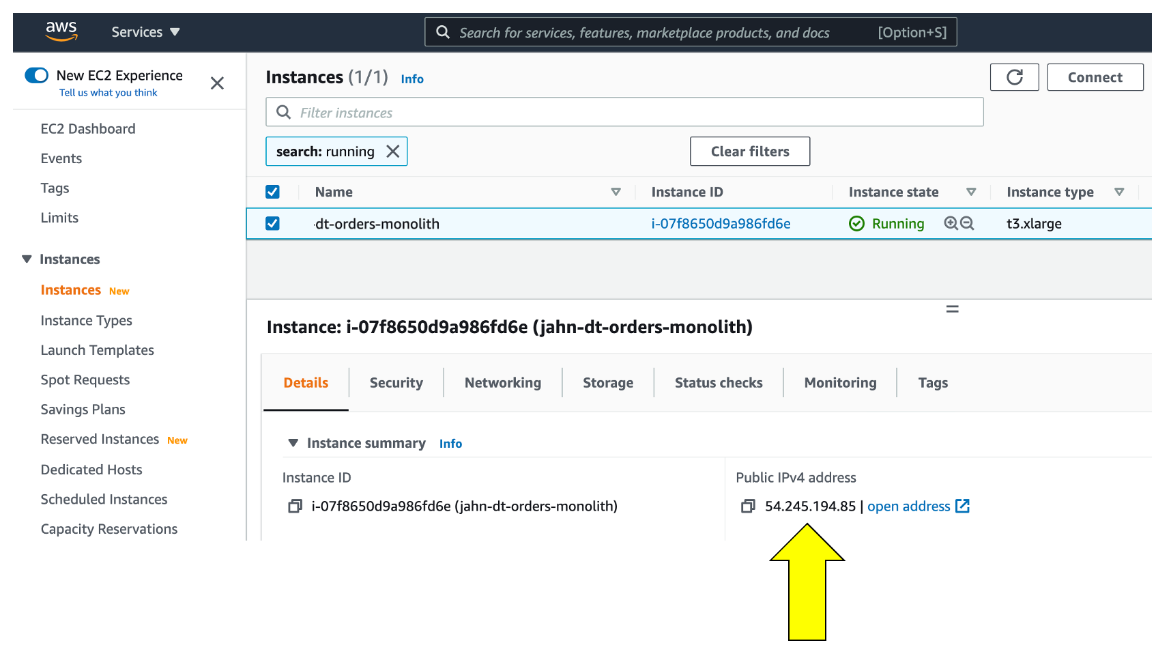This screenshot has height=658, width=1171.
Task: View the Status checks tab
Action: tap(719, 383)
